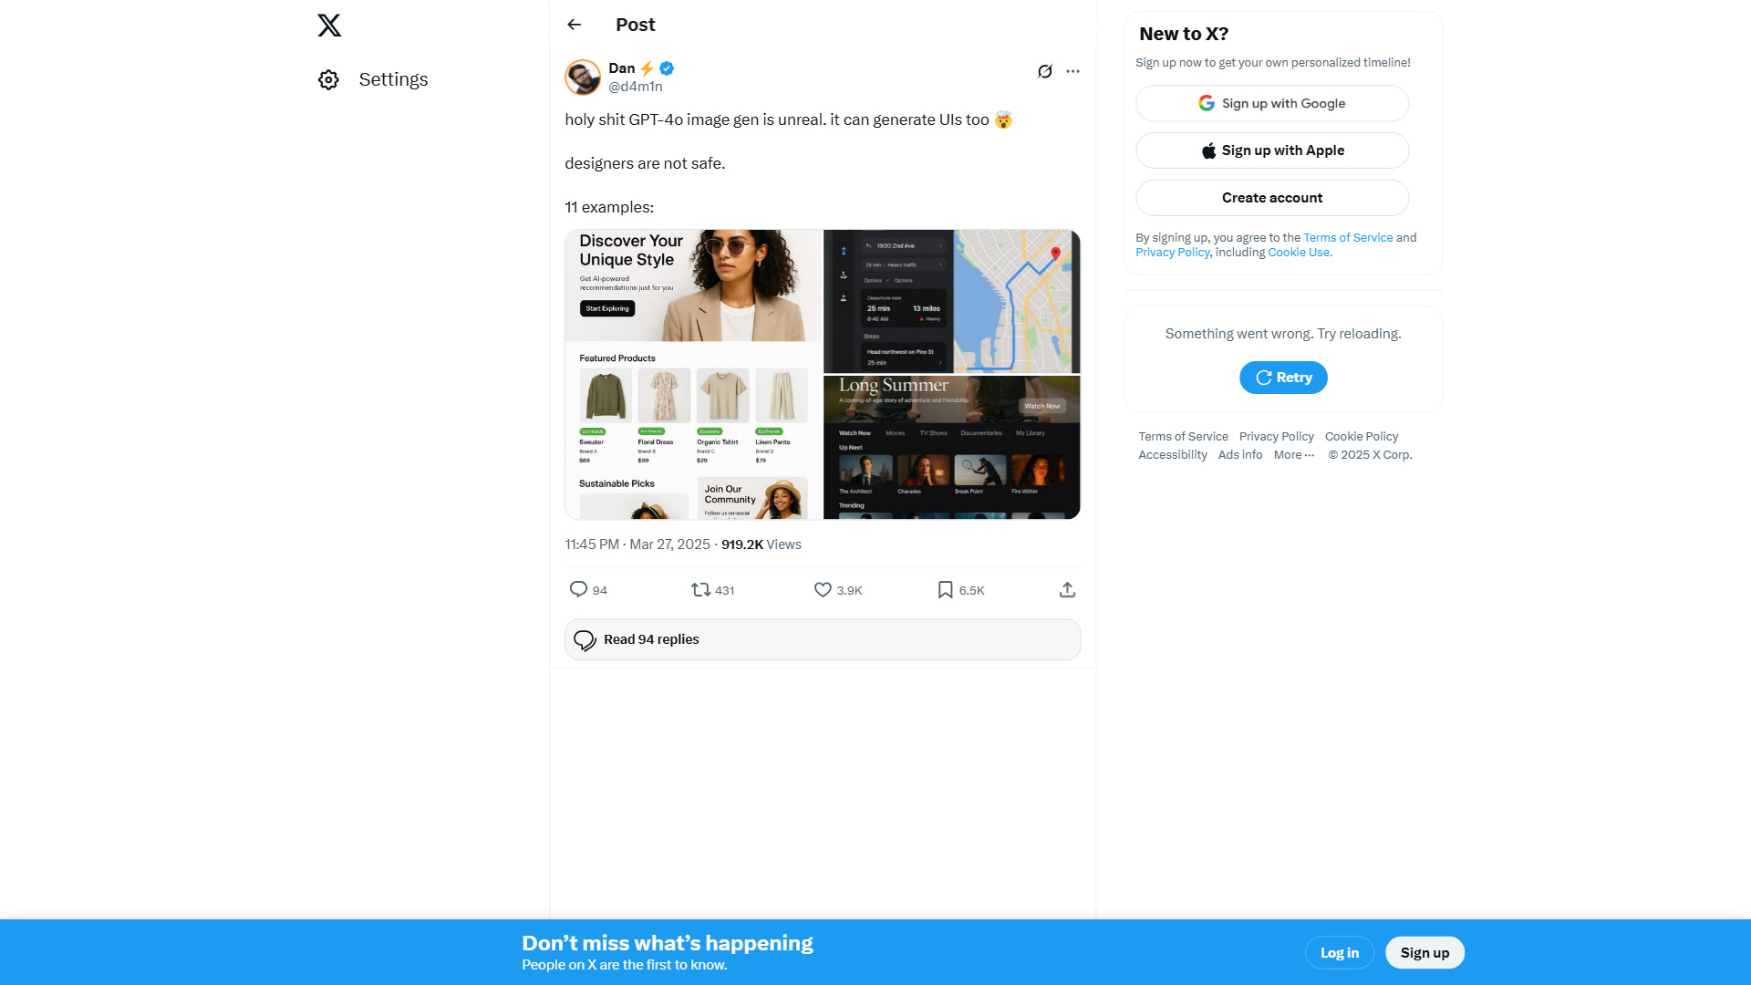Click Sign up with Google
1751x985 pixels.
click(1272, 103)
